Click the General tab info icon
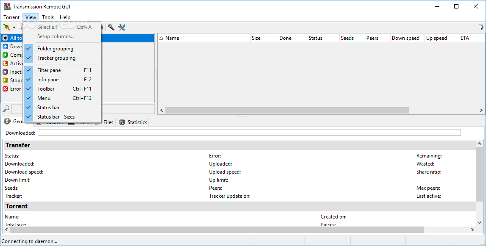Screen dimensions: 486x246 coord(7,121)
